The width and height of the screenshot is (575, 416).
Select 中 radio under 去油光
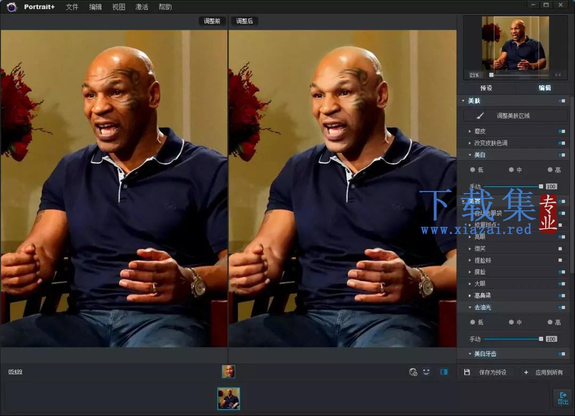[x=511, y=322]
